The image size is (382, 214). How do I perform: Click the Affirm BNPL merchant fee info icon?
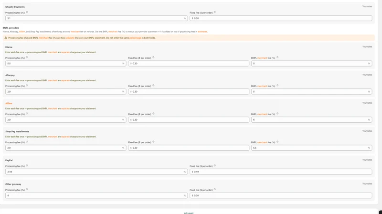tap(277, 114)
